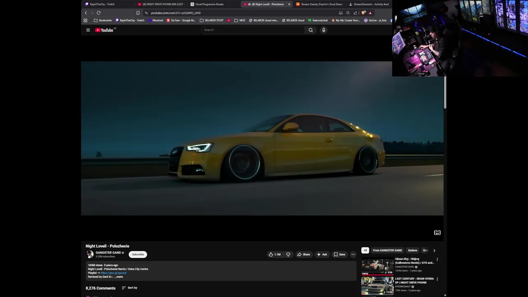Screen dimensions: 528x297
Task: Open the goo.gl playlist link in description
Action: click(x=113, y=273)
